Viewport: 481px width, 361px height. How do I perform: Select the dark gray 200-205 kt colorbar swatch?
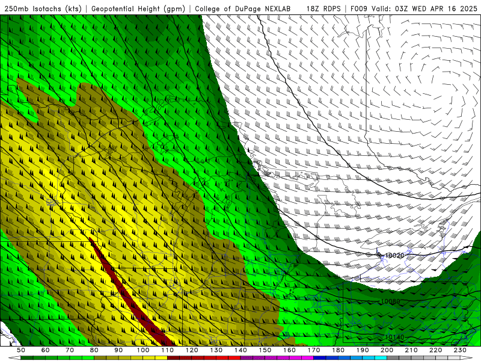tap(393, 358)
